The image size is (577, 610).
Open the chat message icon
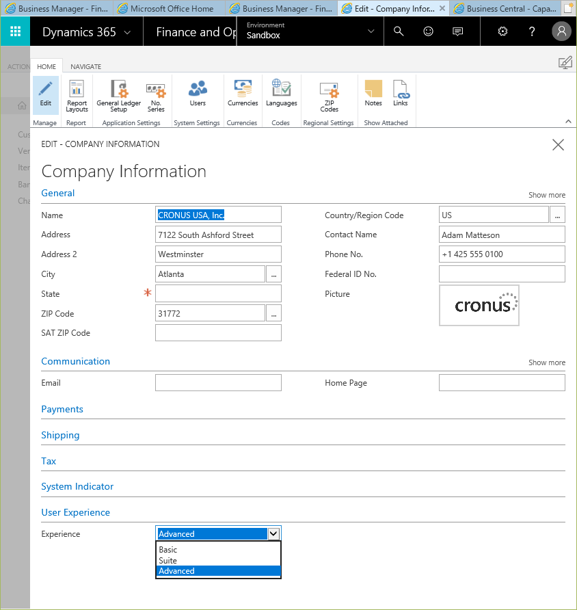click(x=457, y=31)
